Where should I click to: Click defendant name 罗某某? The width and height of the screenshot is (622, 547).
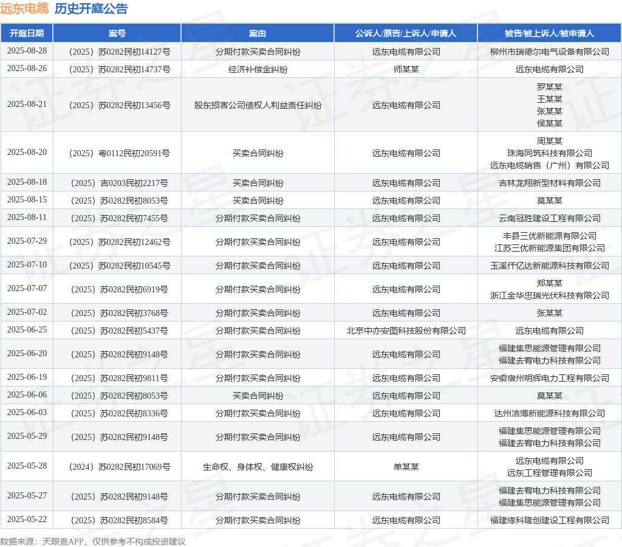[x=549, y=87]
